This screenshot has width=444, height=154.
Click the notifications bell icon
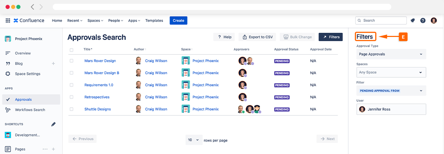coord(412,20)
